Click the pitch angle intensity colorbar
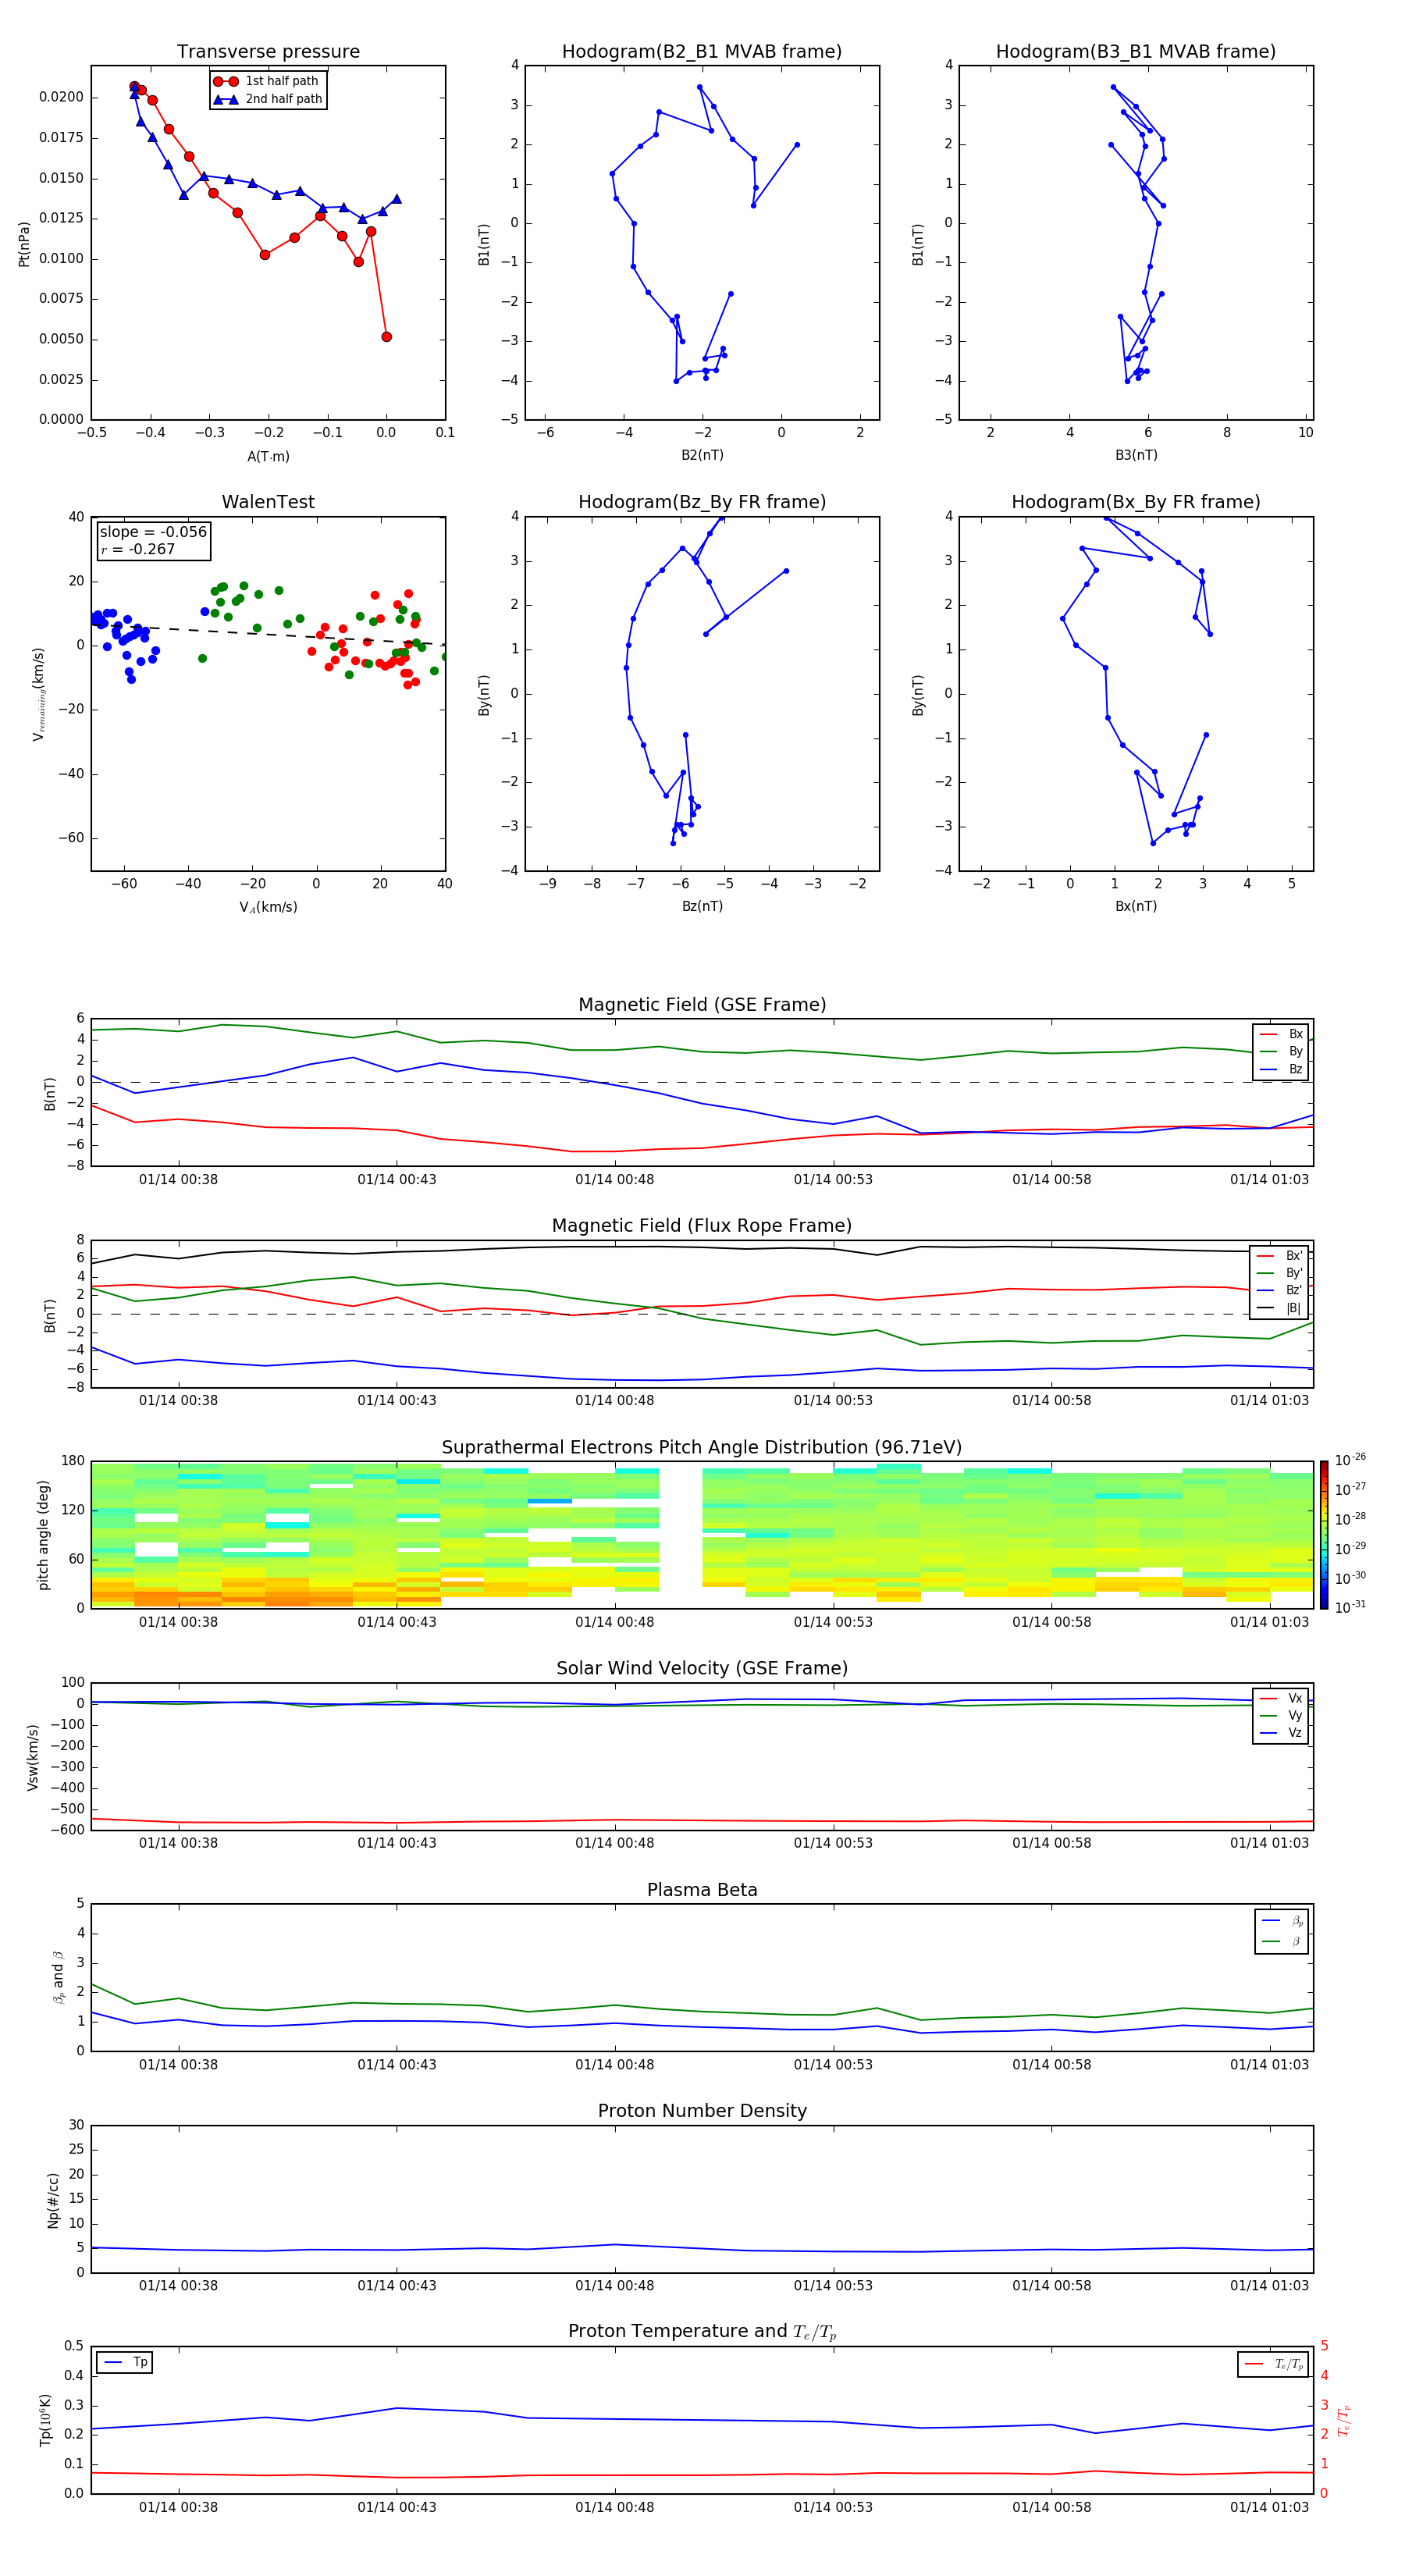The width and height of the screenshot is (1405, 2576). pos(1323,1534)
